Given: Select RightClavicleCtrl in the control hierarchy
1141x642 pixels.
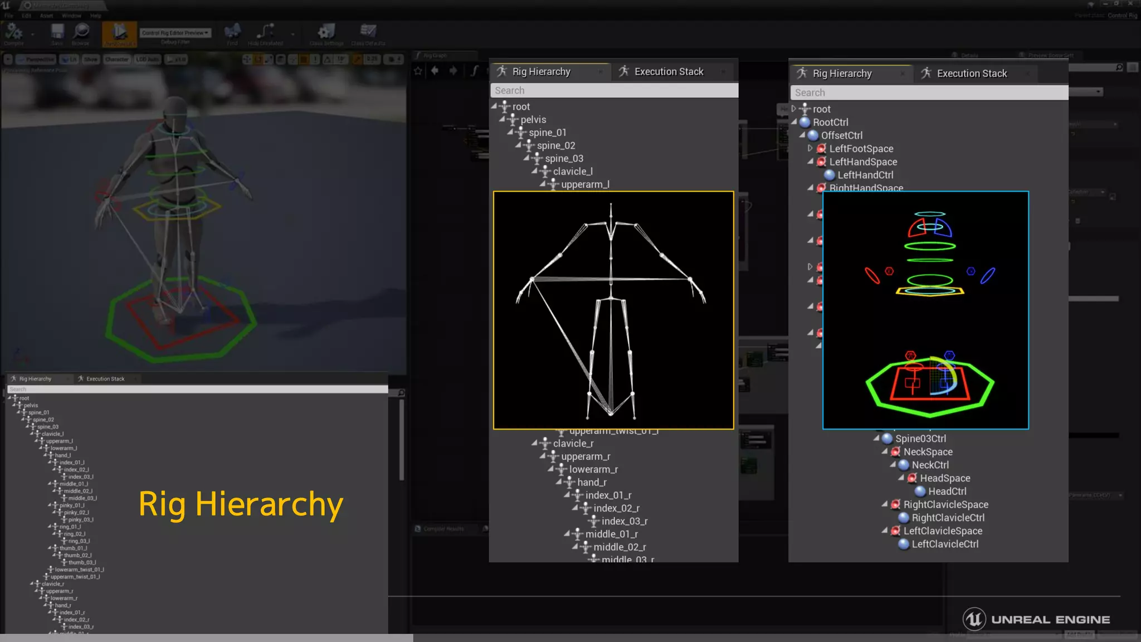Looking at the screenshot, I should point(948,518).
